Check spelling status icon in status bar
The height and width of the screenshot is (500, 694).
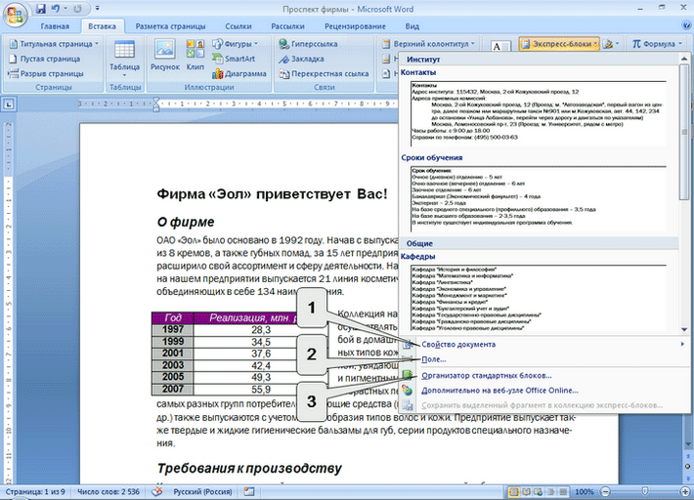[156, 491]
